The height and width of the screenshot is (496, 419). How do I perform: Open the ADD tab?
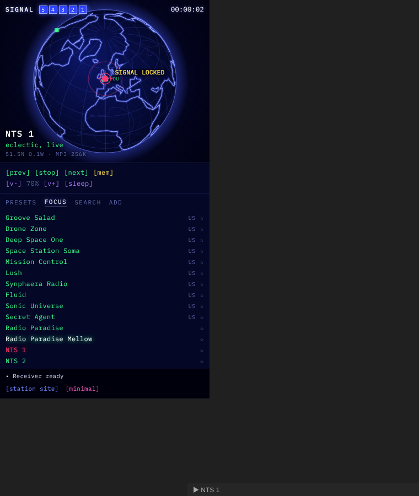(116, 202)
